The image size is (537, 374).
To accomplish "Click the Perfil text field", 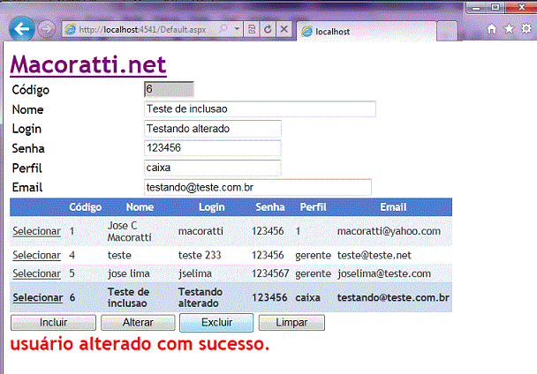I will 213,168.
